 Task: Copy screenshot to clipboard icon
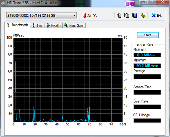[126, 16]
